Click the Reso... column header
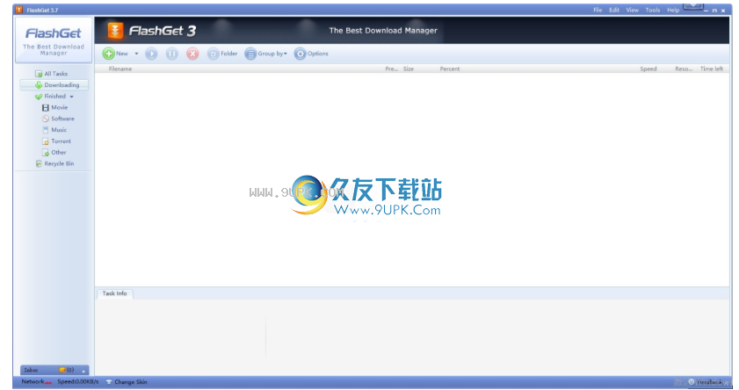Screen dimensions: 739x390 click(684, 69)
